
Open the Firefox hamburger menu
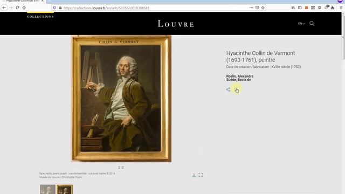[341, 8]
